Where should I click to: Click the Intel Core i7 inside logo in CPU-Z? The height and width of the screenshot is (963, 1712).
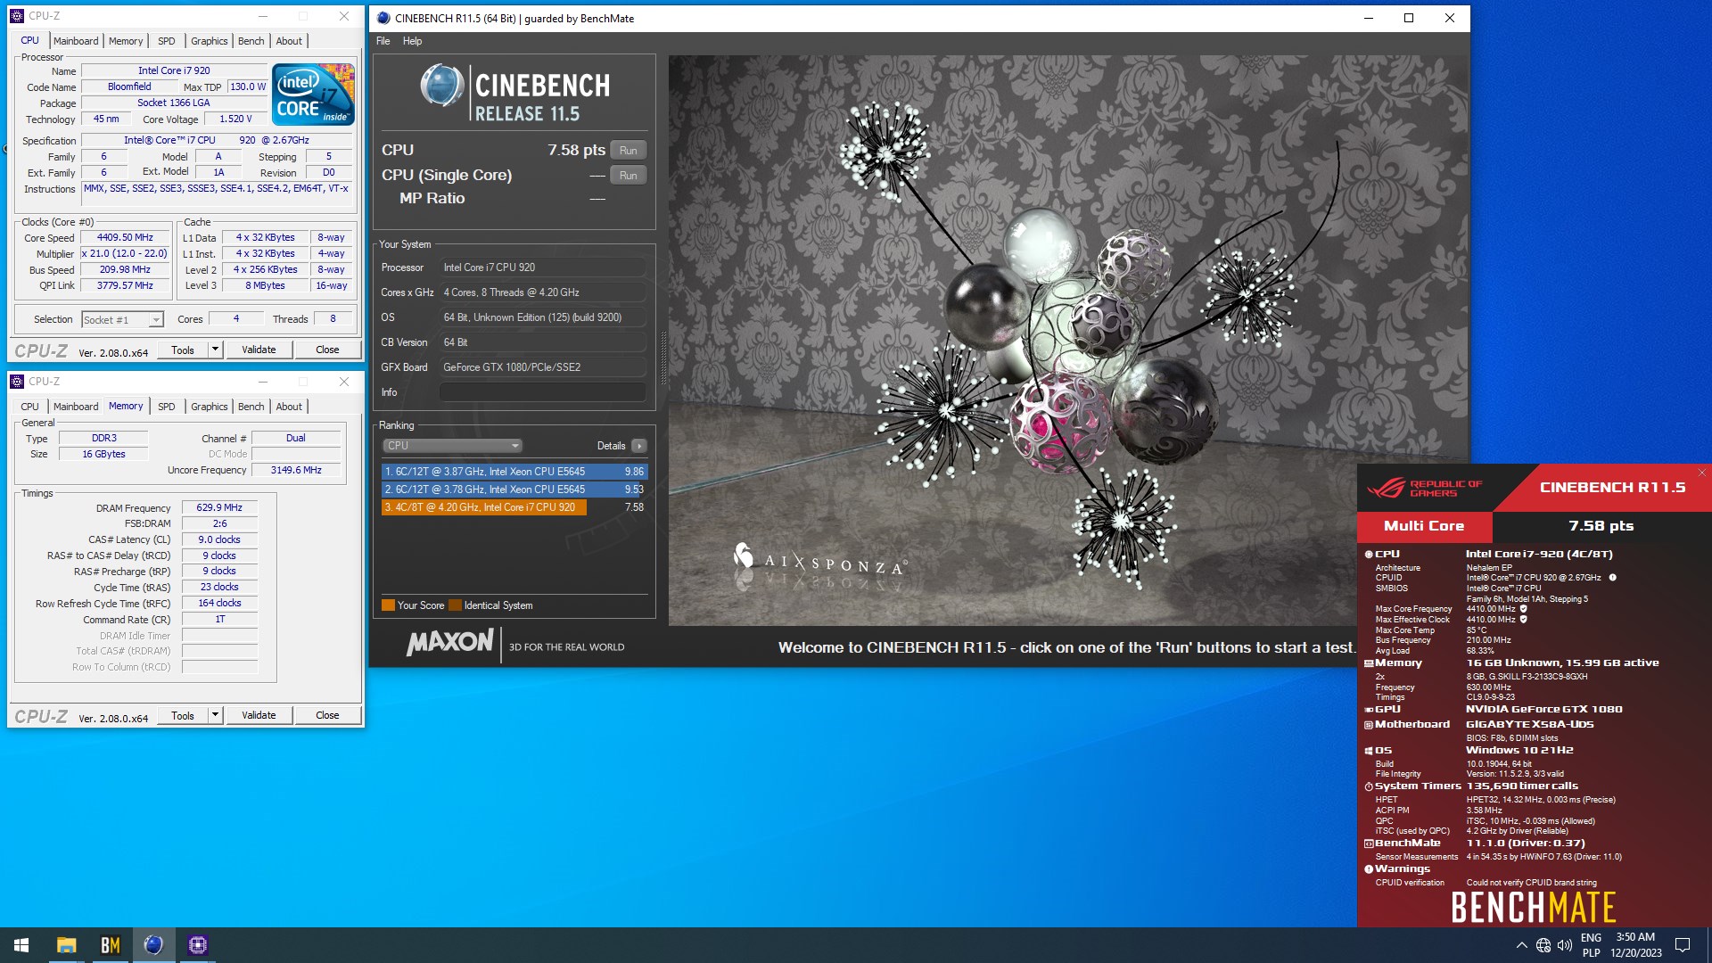coord(313,94)
